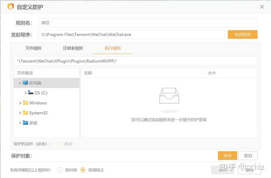Screen dimensions: 271x178
Task: Select the 询问我 radio option
Action: (59, 170)
